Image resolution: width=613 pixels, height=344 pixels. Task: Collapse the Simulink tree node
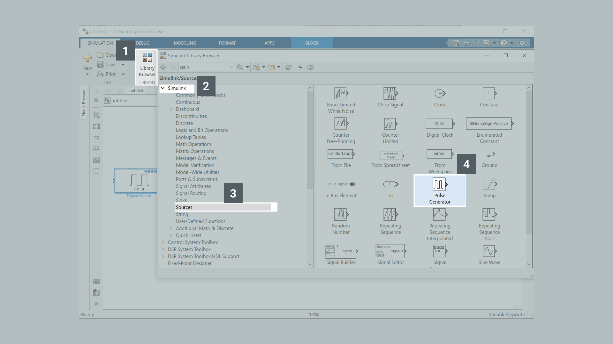[163, 88]
